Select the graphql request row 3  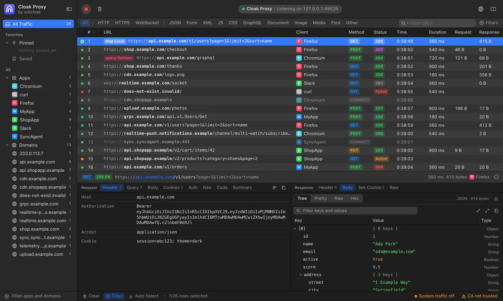(290, 58)
